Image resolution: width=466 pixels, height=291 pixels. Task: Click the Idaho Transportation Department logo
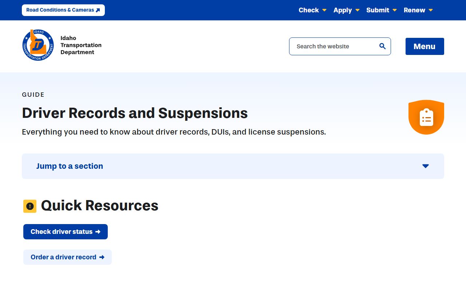tap(38, 45)
